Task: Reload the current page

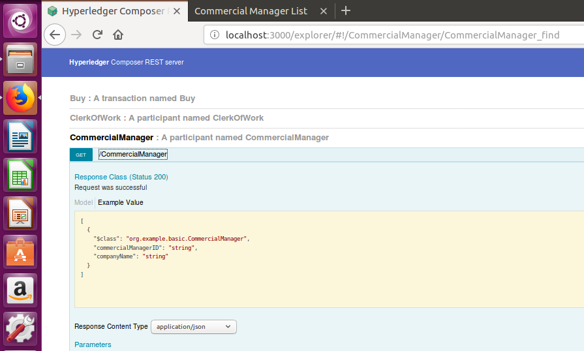Action: (98, 35)
